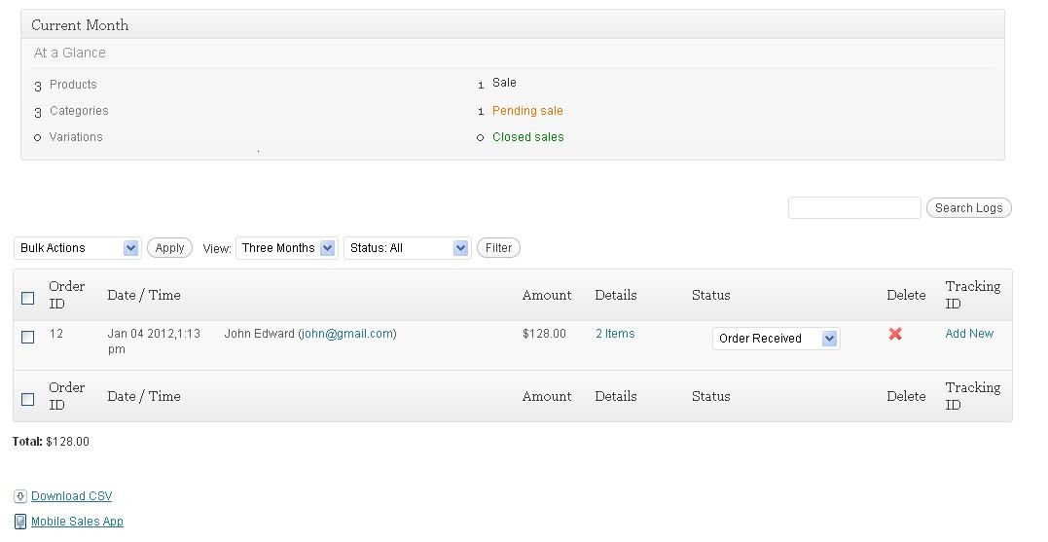Change the Order Received status dropdown

[x=776, y=339]
